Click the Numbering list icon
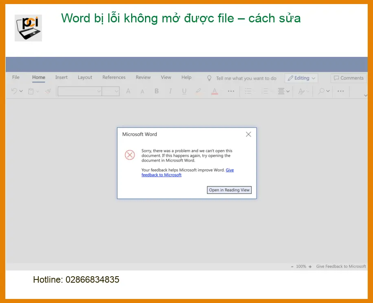Screen dimensions: 373x303 265,91
